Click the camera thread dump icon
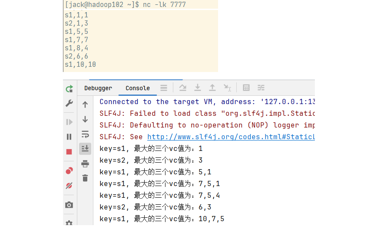387x242 pixels. coord(69,205)
